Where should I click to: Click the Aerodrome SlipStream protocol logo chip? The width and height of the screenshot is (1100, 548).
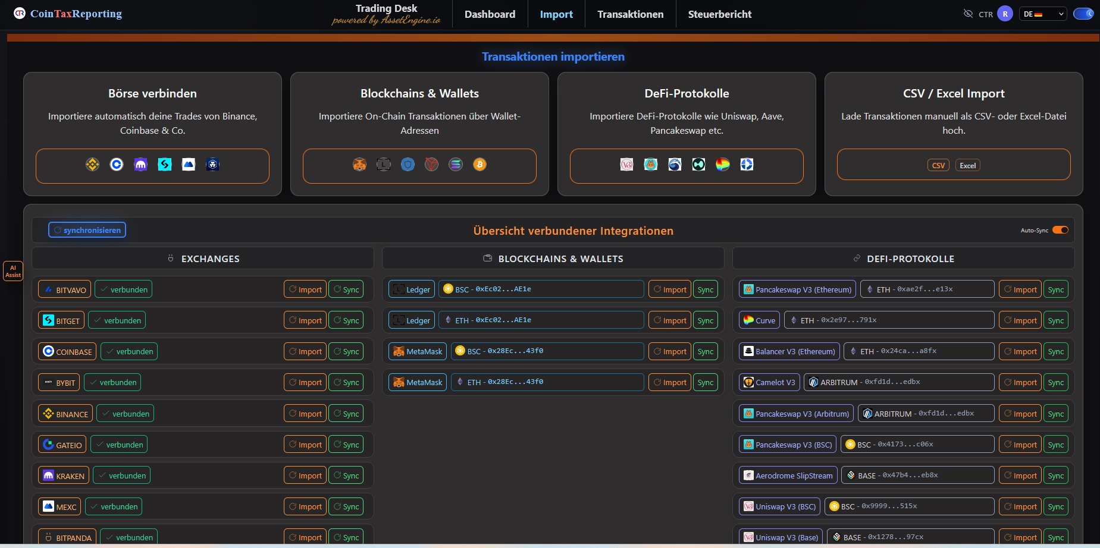tap(788, 475)
